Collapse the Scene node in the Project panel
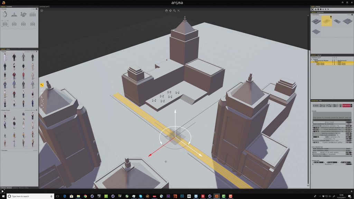The height and width of the screenshot is (199, 354). (311, 59)
